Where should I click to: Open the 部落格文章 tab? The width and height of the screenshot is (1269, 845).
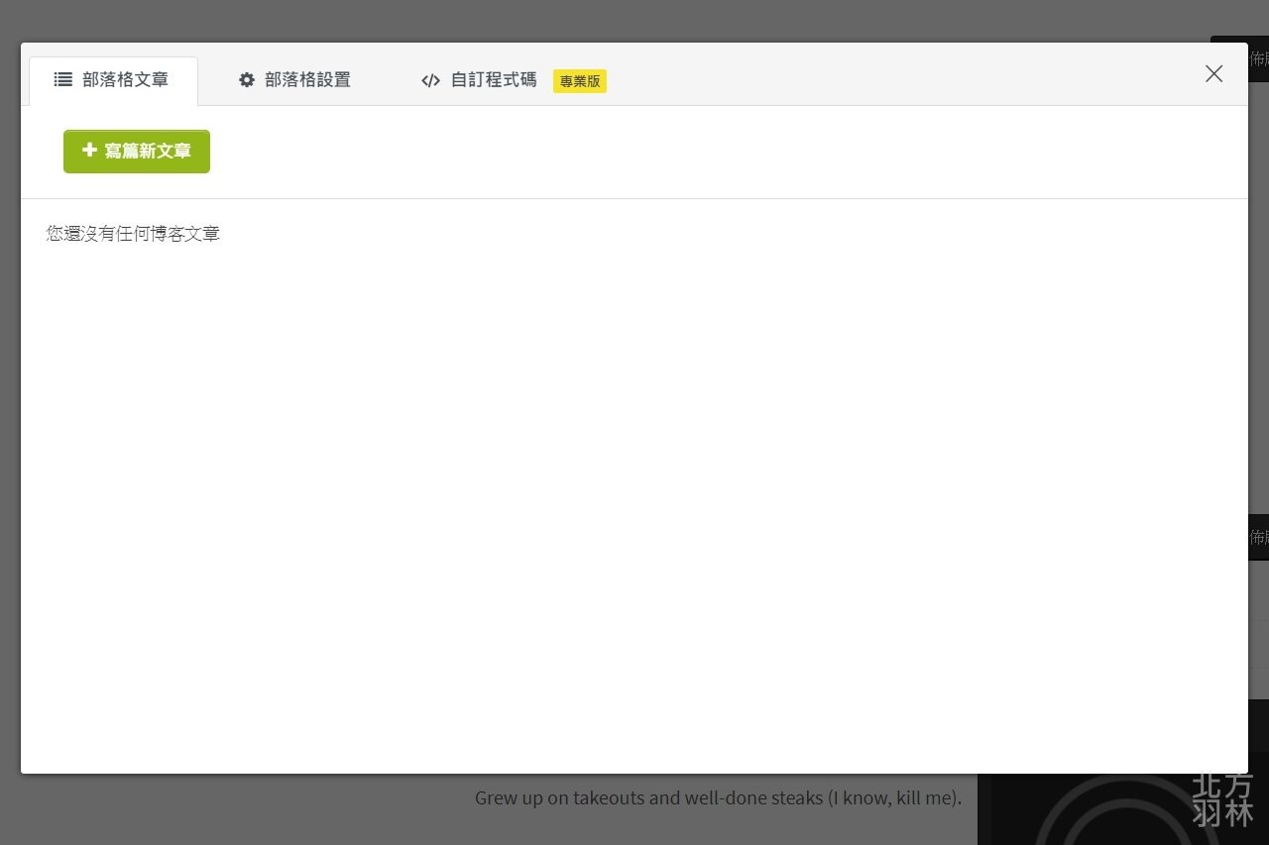pos(113,80)
